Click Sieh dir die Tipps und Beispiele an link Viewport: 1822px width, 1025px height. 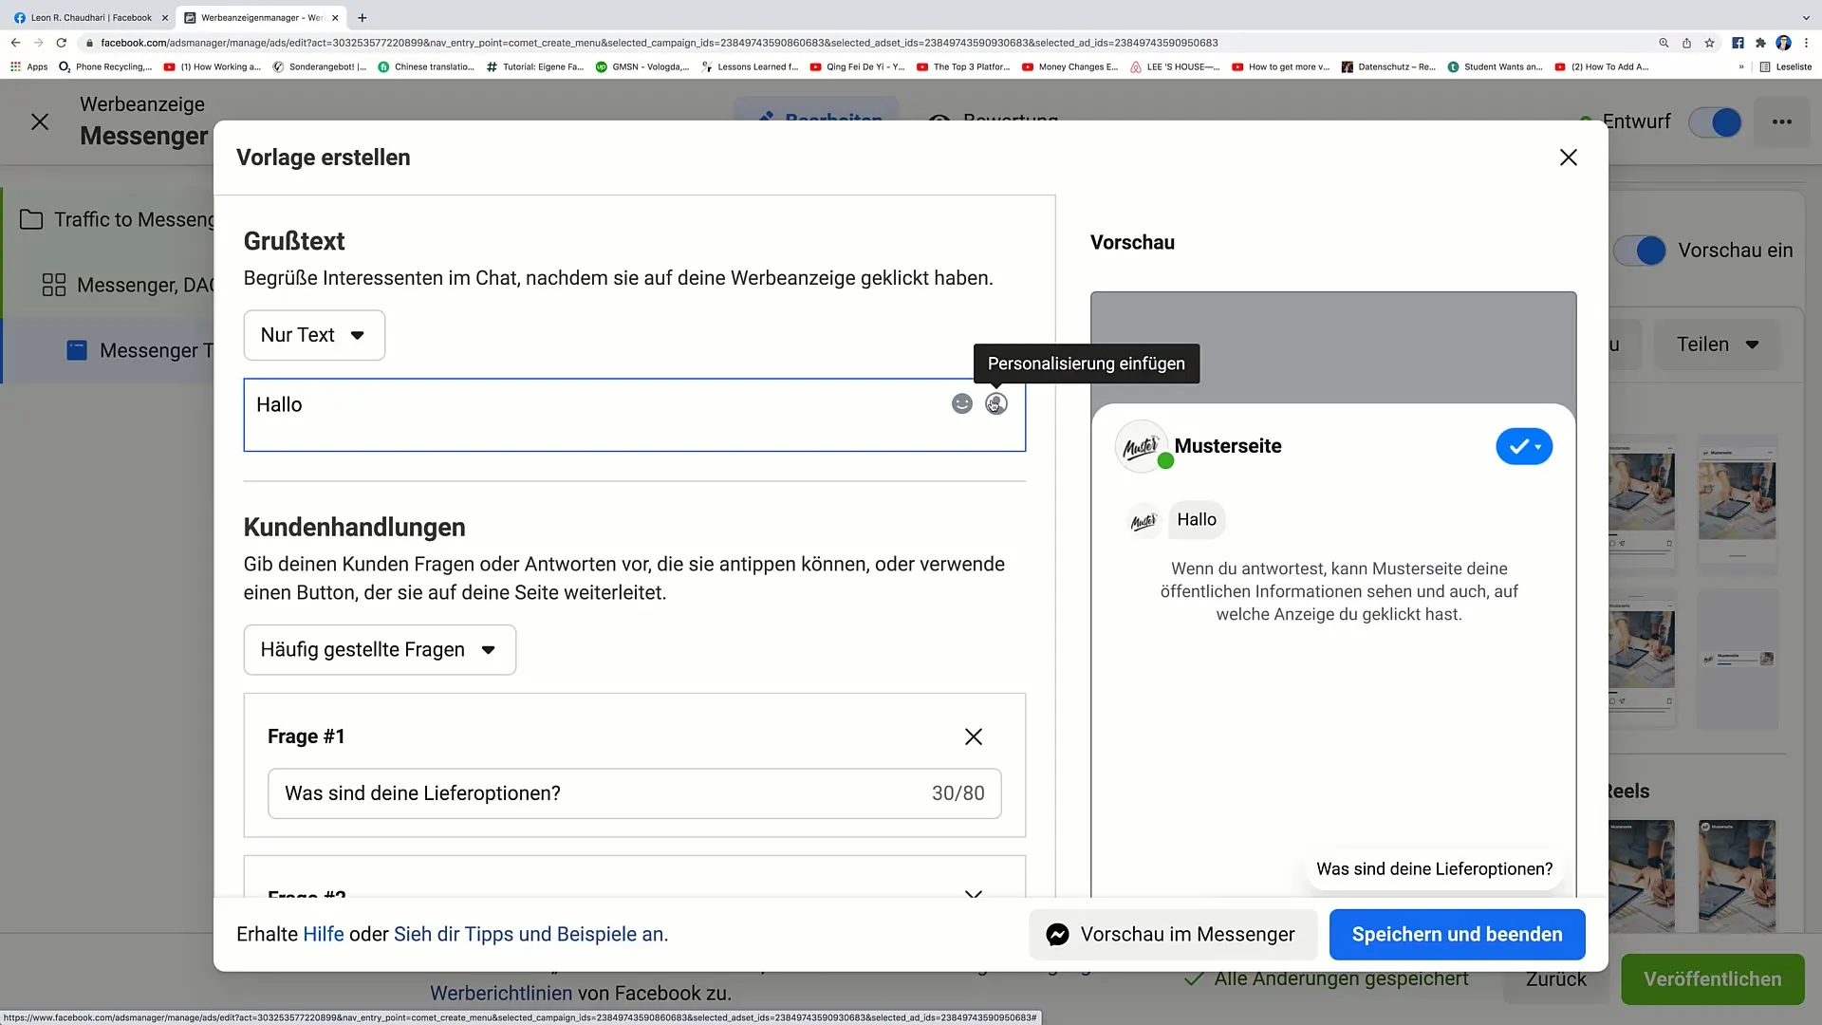coord(528,935)
